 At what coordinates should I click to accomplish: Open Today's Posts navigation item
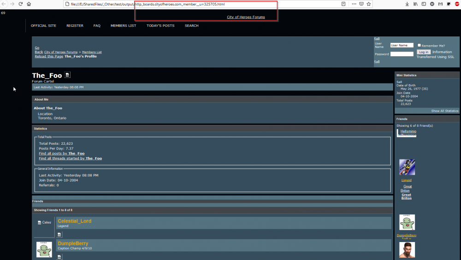coord(160,26)
